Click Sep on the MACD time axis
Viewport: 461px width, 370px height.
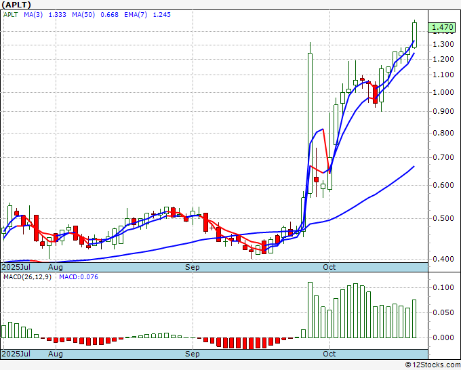[x=193, y=354]
